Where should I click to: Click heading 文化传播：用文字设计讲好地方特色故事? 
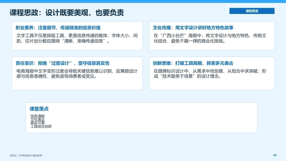tap(193, 28)
